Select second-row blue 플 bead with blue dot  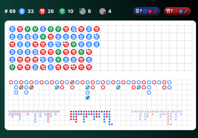[97, 37]
